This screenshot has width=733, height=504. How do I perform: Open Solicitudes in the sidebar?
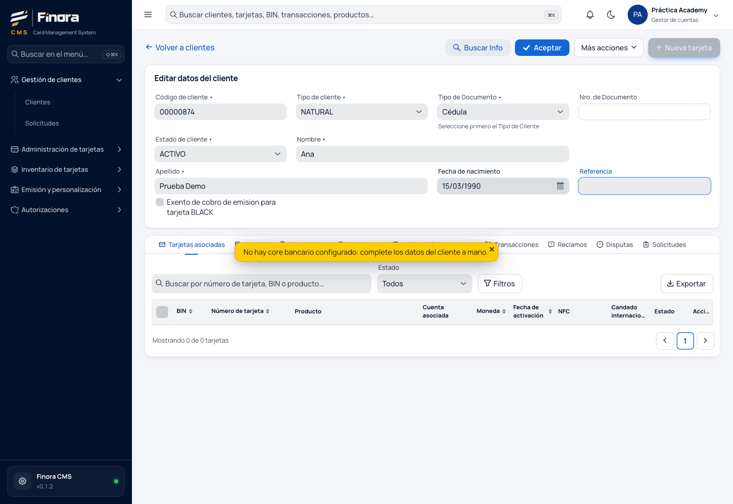[x=42, y=123]
